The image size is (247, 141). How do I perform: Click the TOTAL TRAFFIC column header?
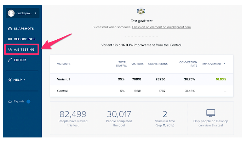pos(121,64)
